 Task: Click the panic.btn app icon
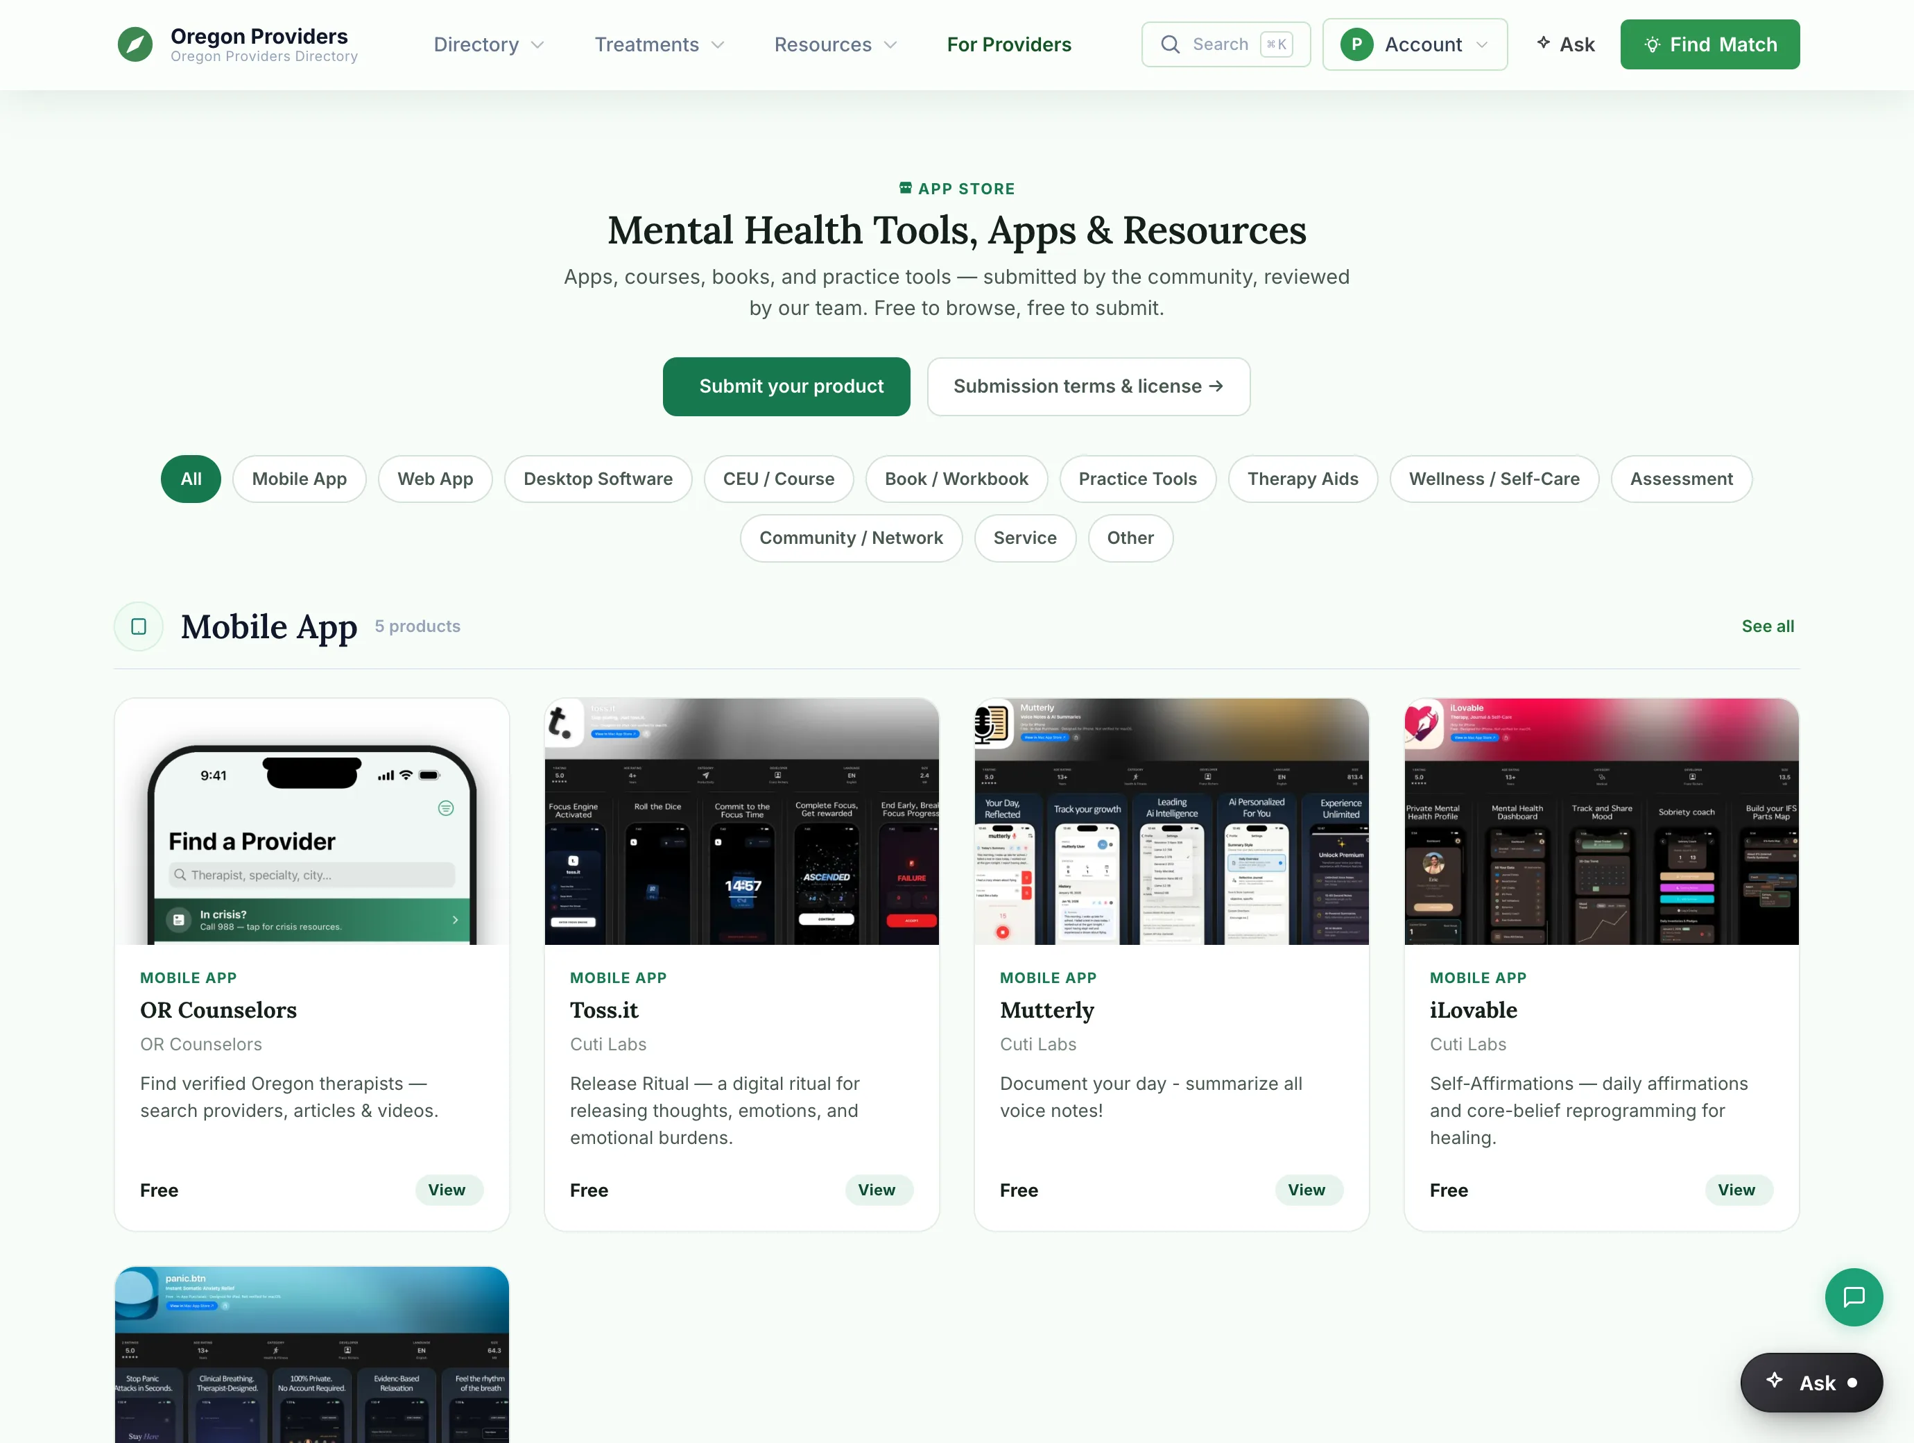click(135, 1292)
